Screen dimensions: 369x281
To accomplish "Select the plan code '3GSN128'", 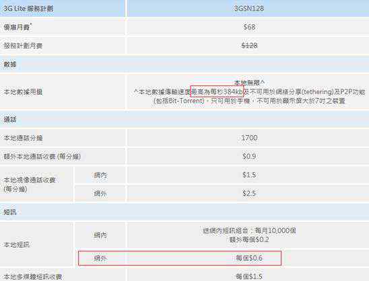I will 249,9.
